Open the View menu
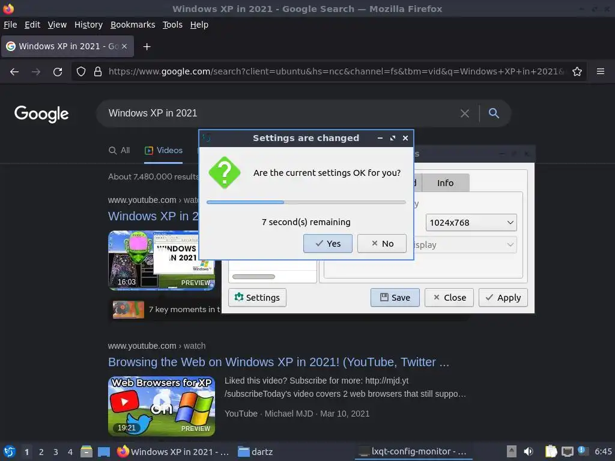Viewport: 615px width, 461px height. pyautogui.click(x=57, y=25)
